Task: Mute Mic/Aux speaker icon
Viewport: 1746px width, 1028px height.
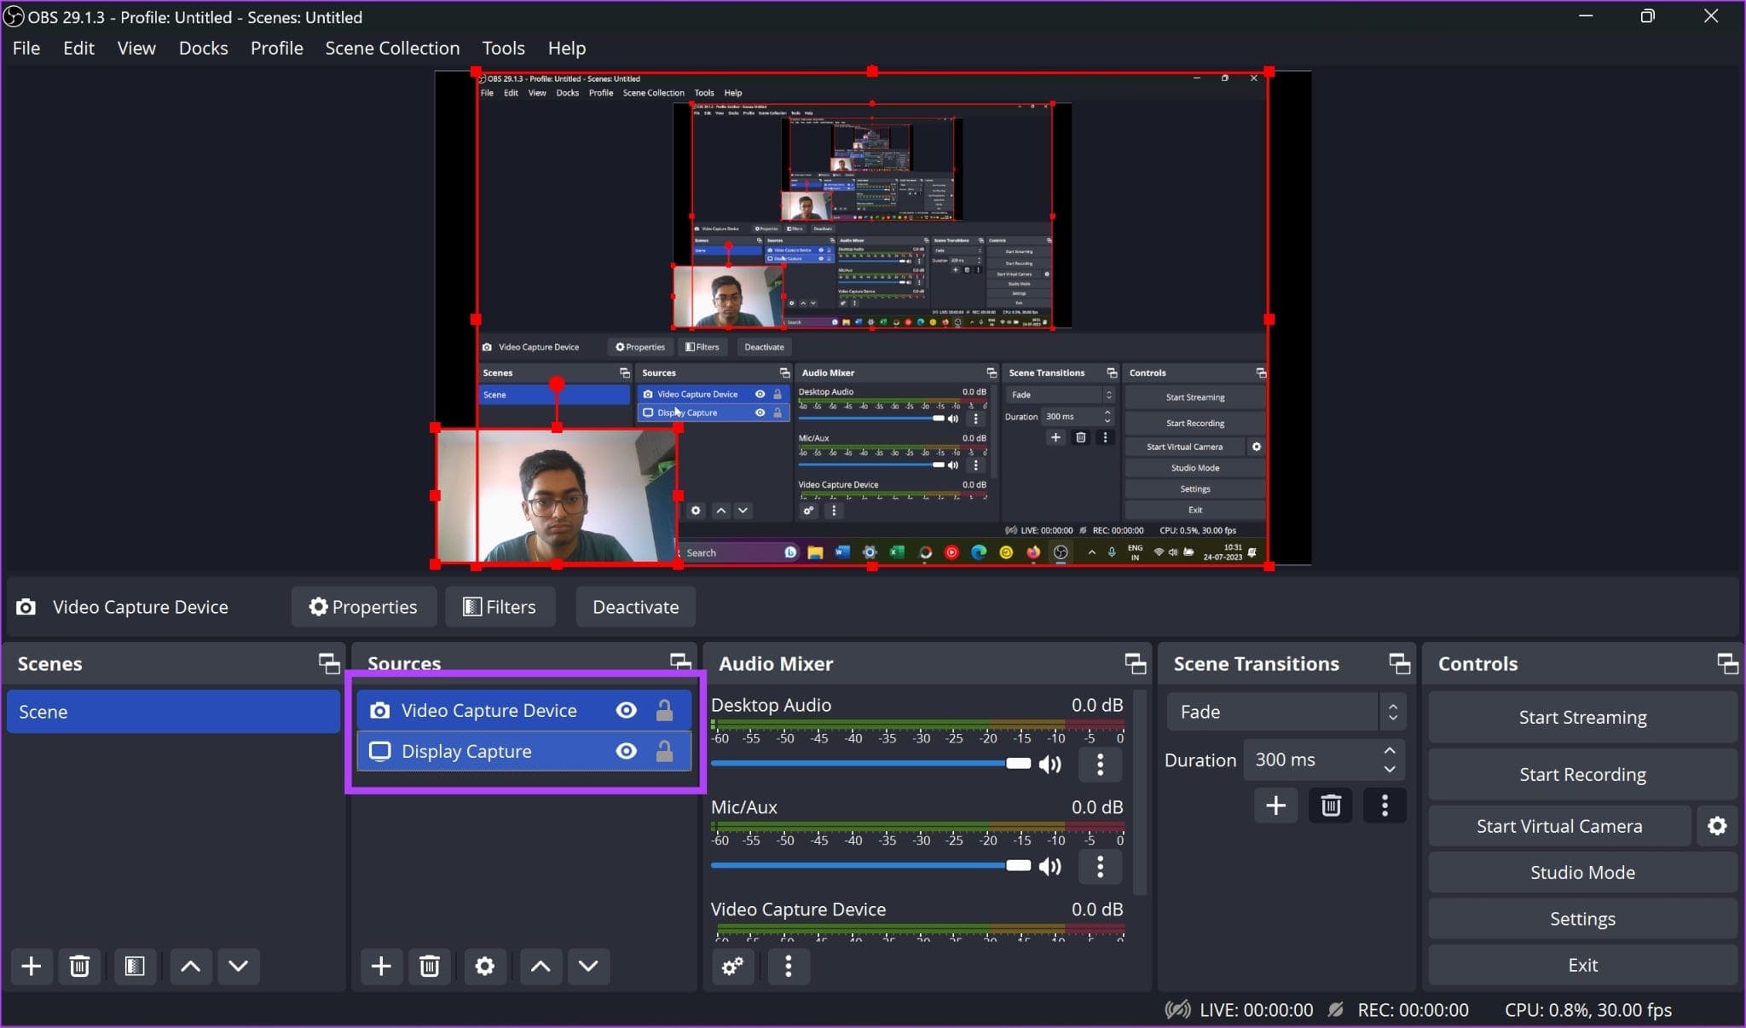Action: [x=1050, y=867]
